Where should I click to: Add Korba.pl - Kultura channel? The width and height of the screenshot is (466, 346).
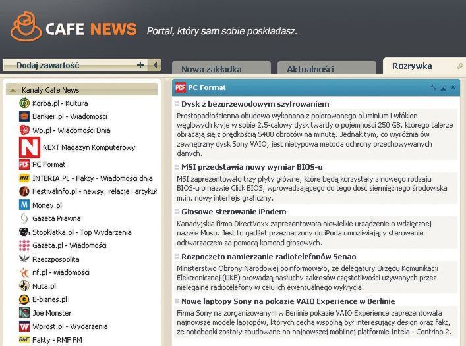pyautogui.click(x=60, y=103)
